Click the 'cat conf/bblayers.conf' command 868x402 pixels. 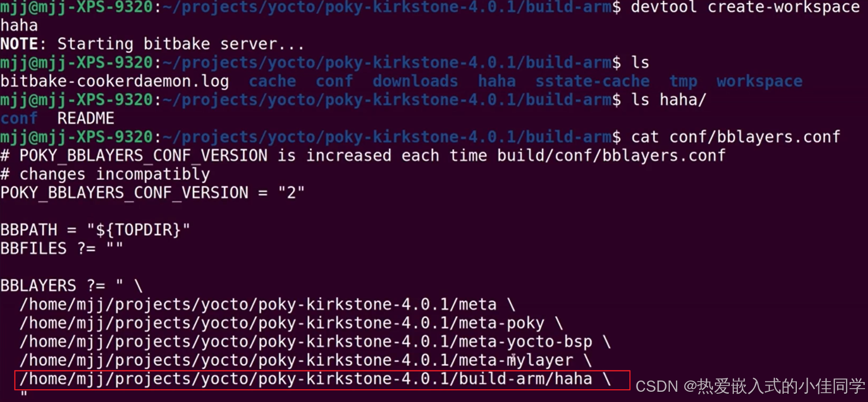[735, 137]
